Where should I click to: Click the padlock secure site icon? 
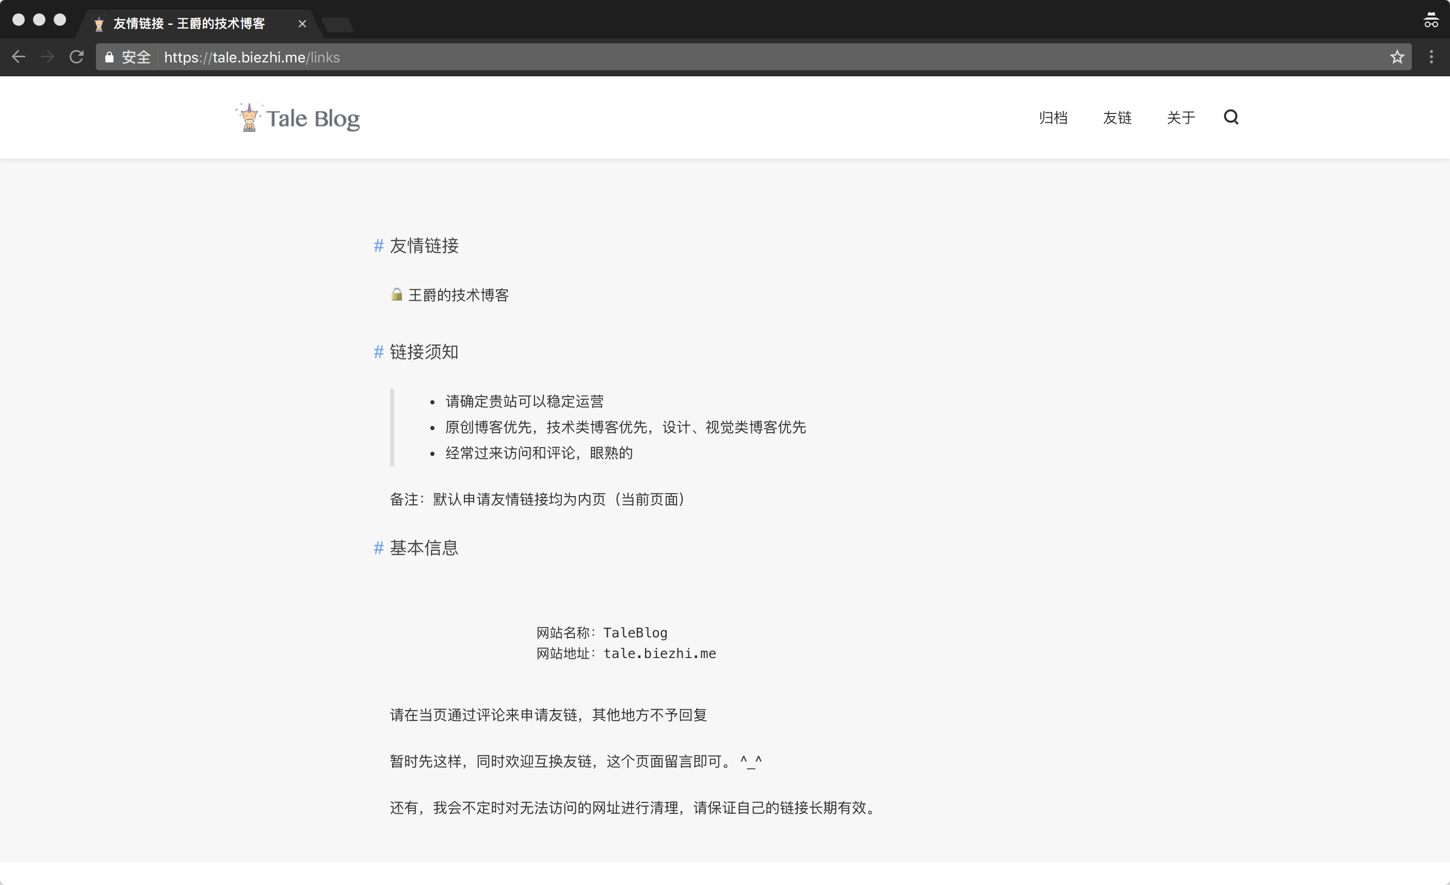109,57
